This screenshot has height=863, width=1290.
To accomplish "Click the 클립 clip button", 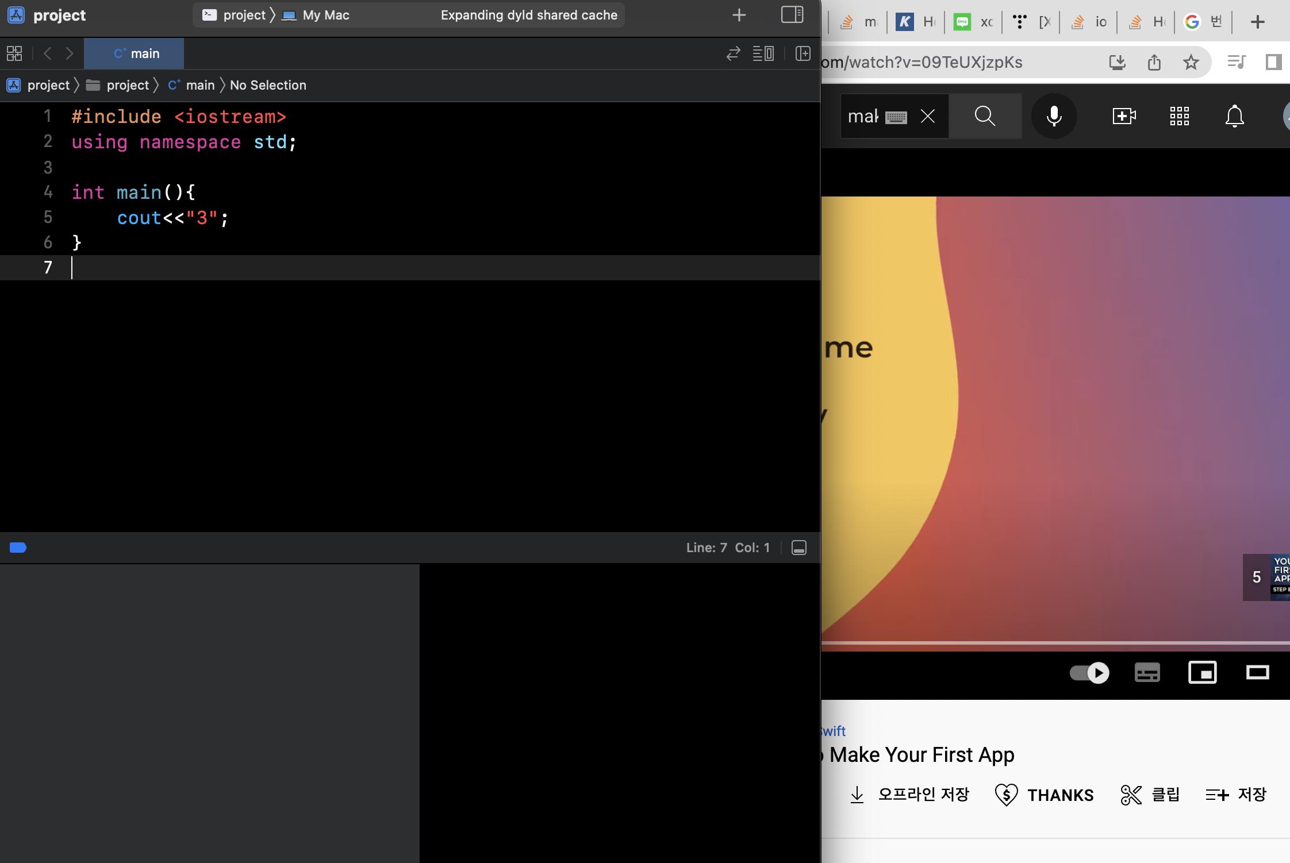I will (1150, 795).
